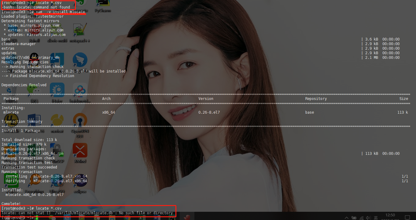
Task: Click 'Transaction Summary' heading
Action: (x=22, y=122)
